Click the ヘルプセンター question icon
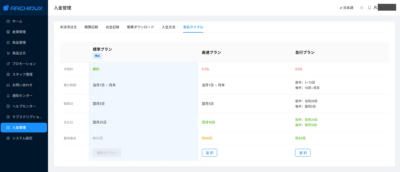Screen dimensions: 400x172 pyautogui.click(x=8, y=106)
